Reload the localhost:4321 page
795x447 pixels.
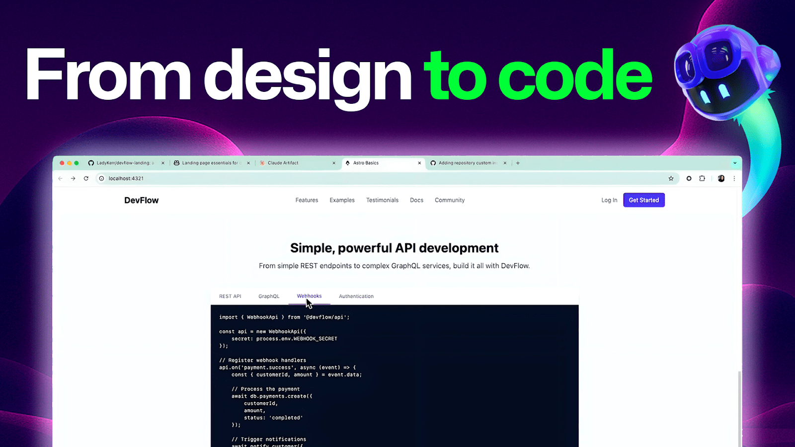(x=86, y=178)
